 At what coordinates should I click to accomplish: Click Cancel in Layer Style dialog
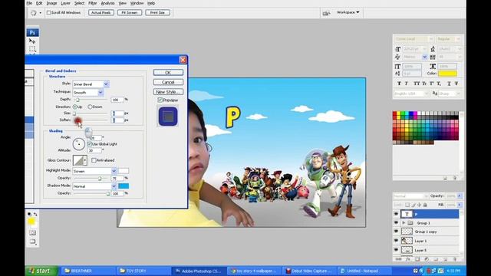168,82
